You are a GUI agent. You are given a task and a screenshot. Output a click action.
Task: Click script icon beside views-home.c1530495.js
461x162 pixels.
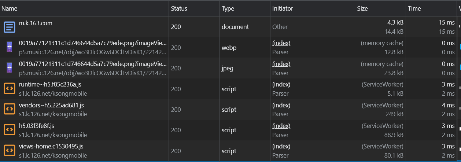click(9, 151)
